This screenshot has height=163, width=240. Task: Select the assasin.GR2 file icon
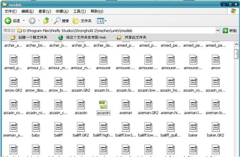81,82
